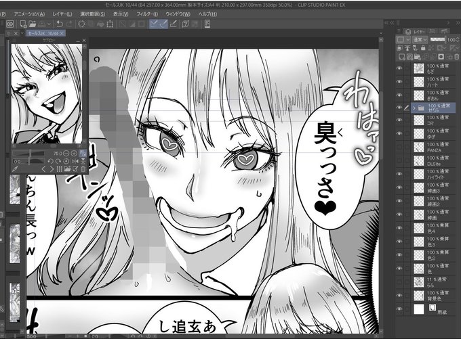
Task: Create a new raster layer in the Layer panel
Action: (x=401, y=57)
